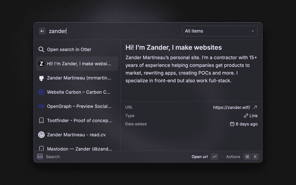Click the Tootfinder bookmark icon

41,121
